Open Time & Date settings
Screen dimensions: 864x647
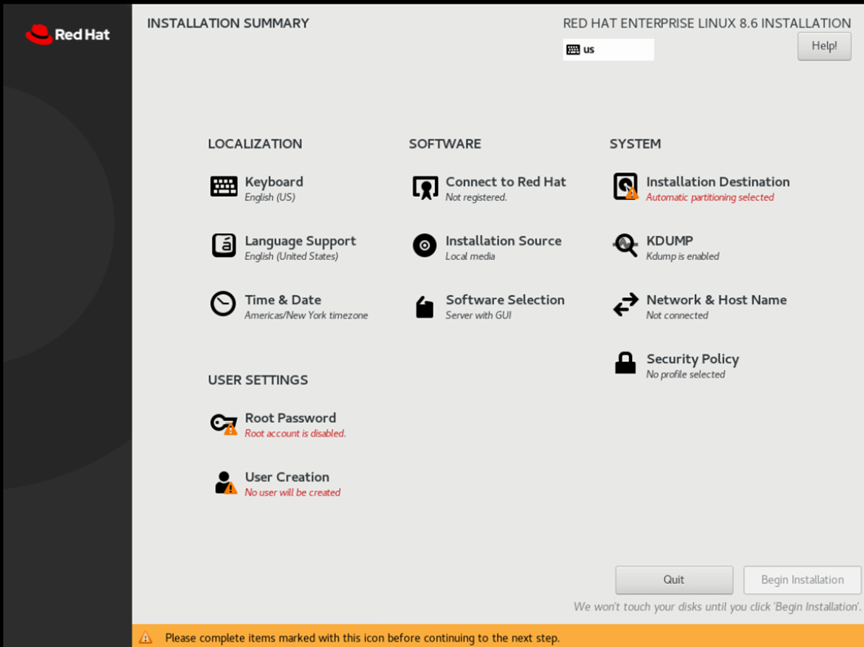click(x=283, y=300)
